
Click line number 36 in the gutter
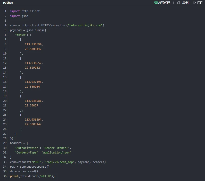pyautogui.click(x=5, y=176)
